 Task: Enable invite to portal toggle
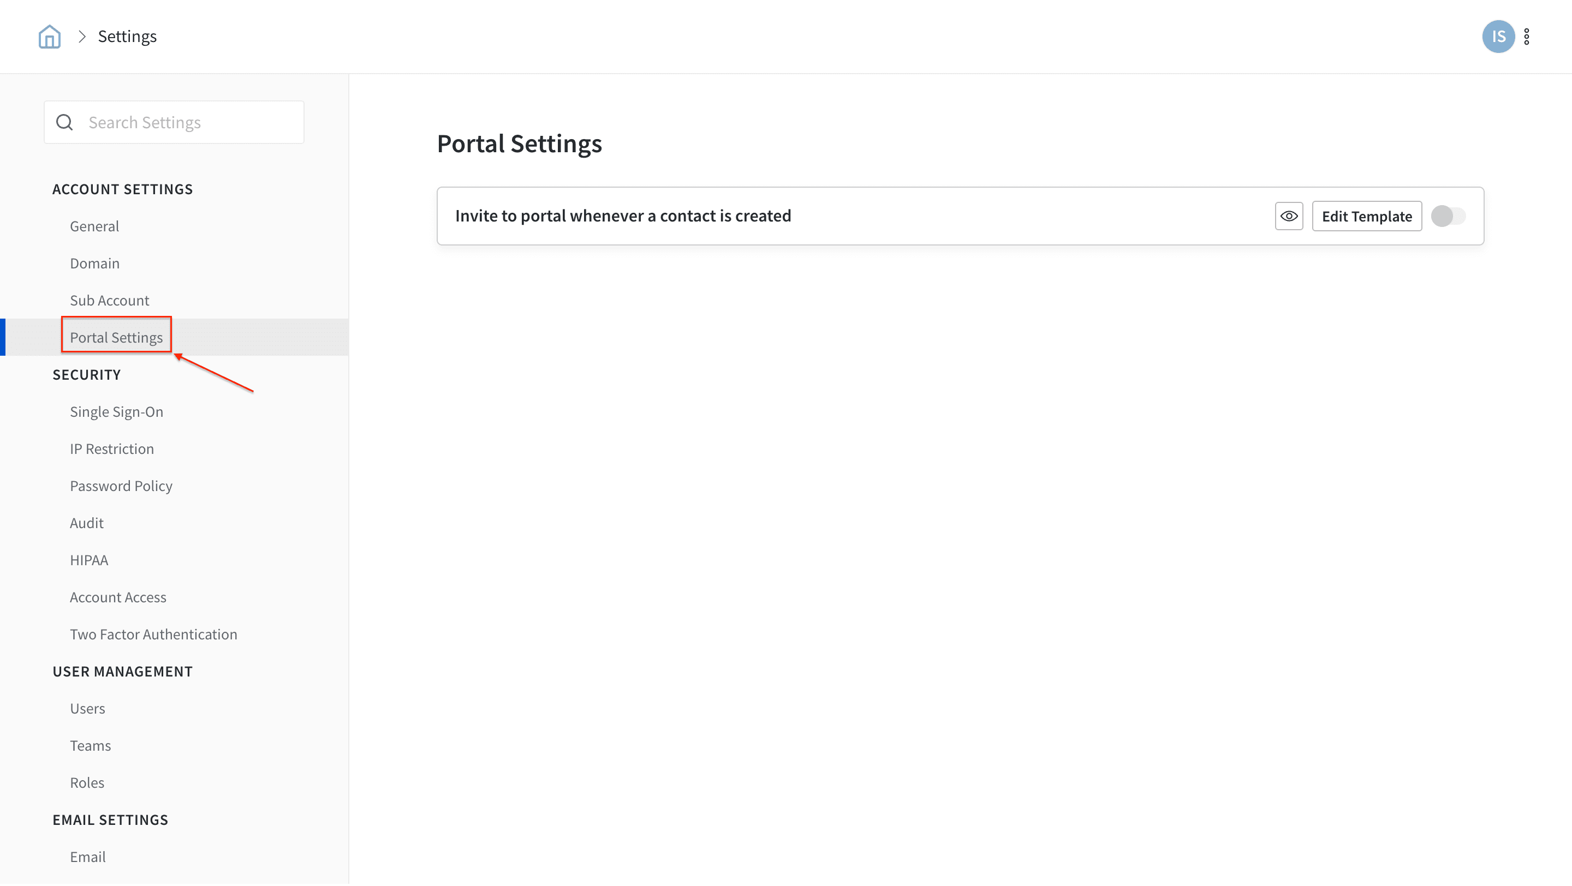click(x=1448, y=217)
